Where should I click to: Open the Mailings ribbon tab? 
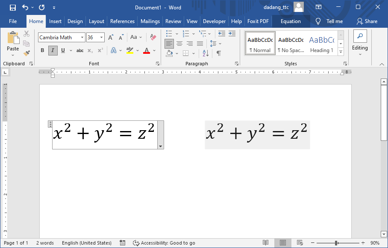tap(150, 21)
